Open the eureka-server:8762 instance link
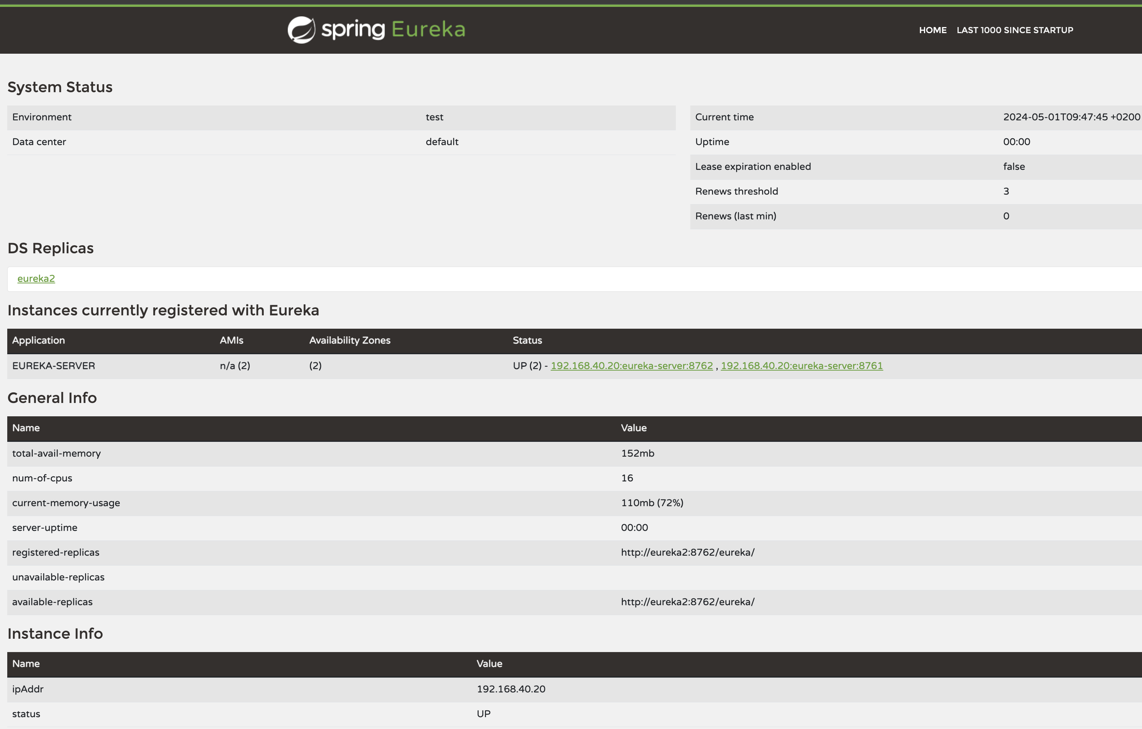This screenshot has width=1142, height=729. point(631,366)
